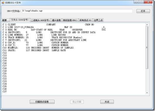155x111 pixels.
Task: Click the 'COMPANY' text in line C 1
Action: point(51,25)
